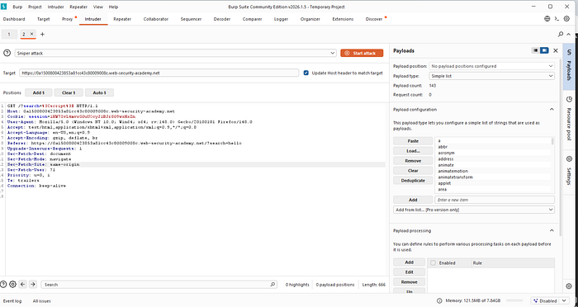Click the Auto § button

click(99, 92)
